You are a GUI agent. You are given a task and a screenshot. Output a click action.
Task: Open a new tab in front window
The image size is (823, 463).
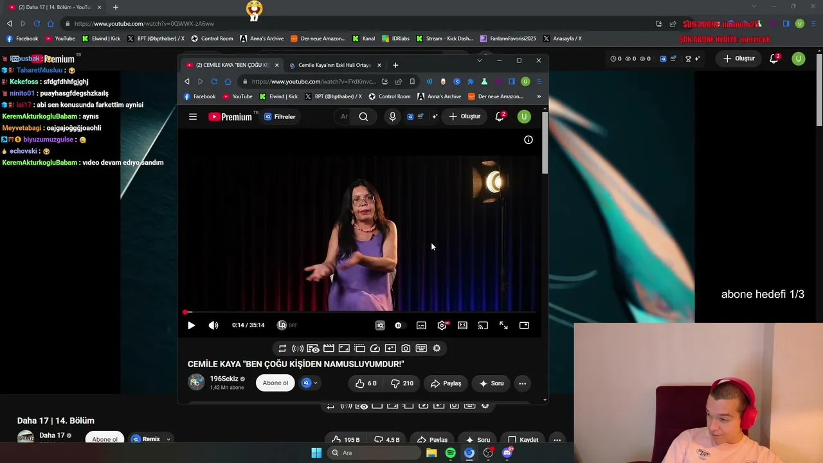pos(395,65)
